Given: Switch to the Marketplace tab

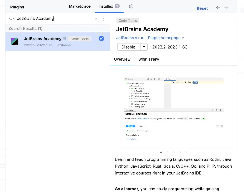Looking at the screenshot, I should tap(79, 6).
